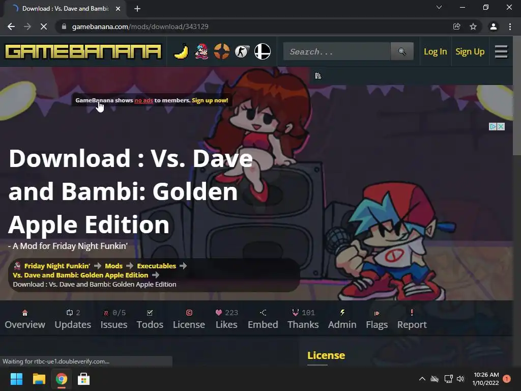Click the AdChoices triangle icon
521x391 pixels.
(x=493, y=126)
